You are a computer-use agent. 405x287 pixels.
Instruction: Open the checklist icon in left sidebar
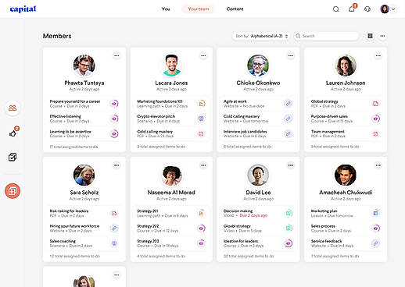click(x=13, y=157)
